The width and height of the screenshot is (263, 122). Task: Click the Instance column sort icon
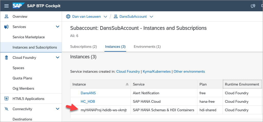coord(127,84)
